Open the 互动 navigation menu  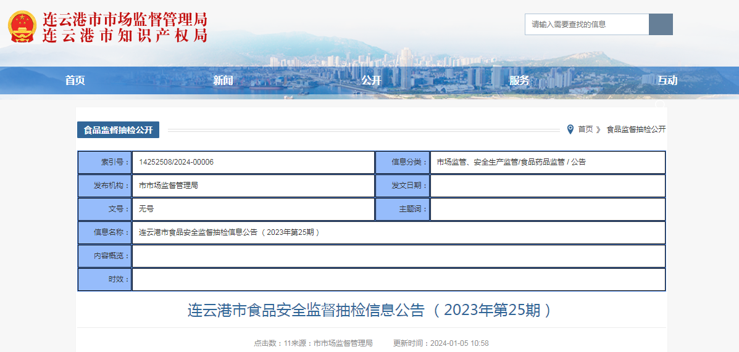point(667,81)
